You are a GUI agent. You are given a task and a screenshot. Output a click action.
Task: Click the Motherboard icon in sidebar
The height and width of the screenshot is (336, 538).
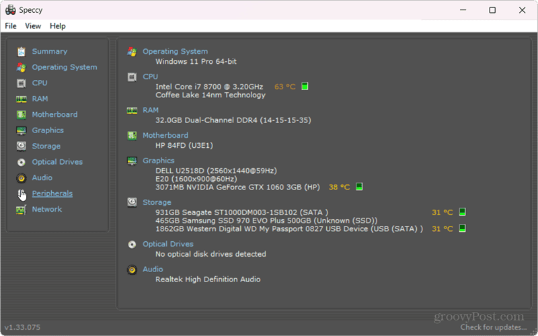[22, 114]
